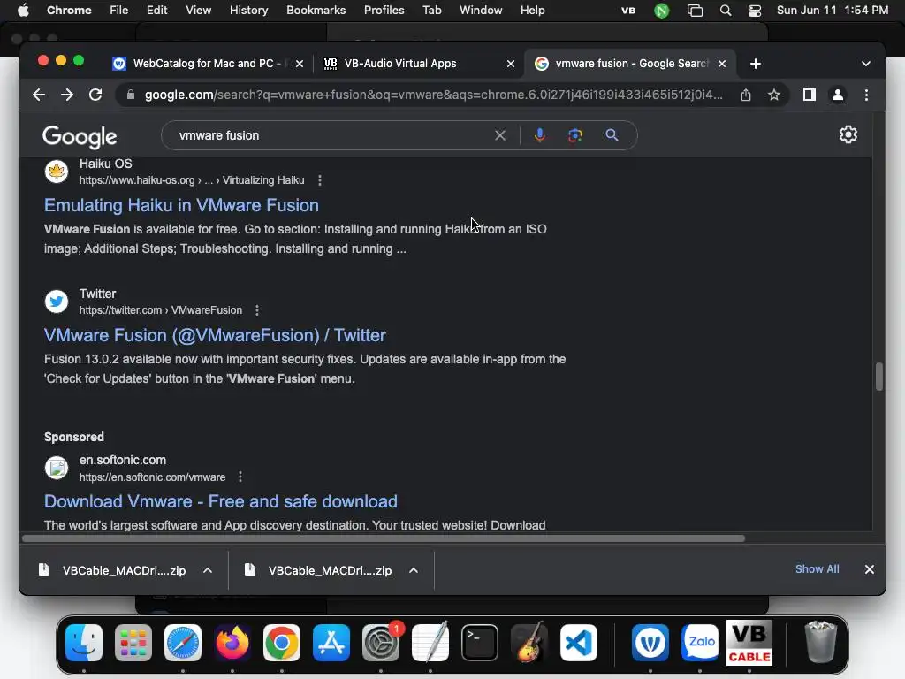Open Chrome's three-dot menu
Screen dimensions: 905x679
866,95
